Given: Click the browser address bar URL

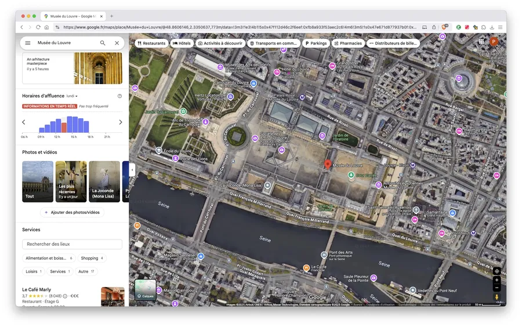Looking at the screenshot, I should [240, 27].
